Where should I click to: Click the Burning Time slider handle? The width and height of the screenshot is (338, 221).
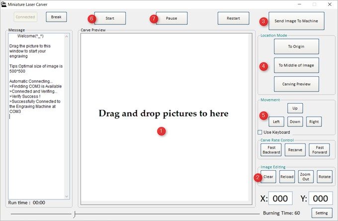click(x=75, y=214)
